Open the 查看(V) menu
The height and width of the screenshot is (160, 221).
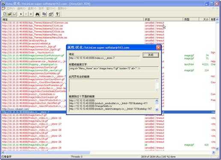click(x=32, y=9)
